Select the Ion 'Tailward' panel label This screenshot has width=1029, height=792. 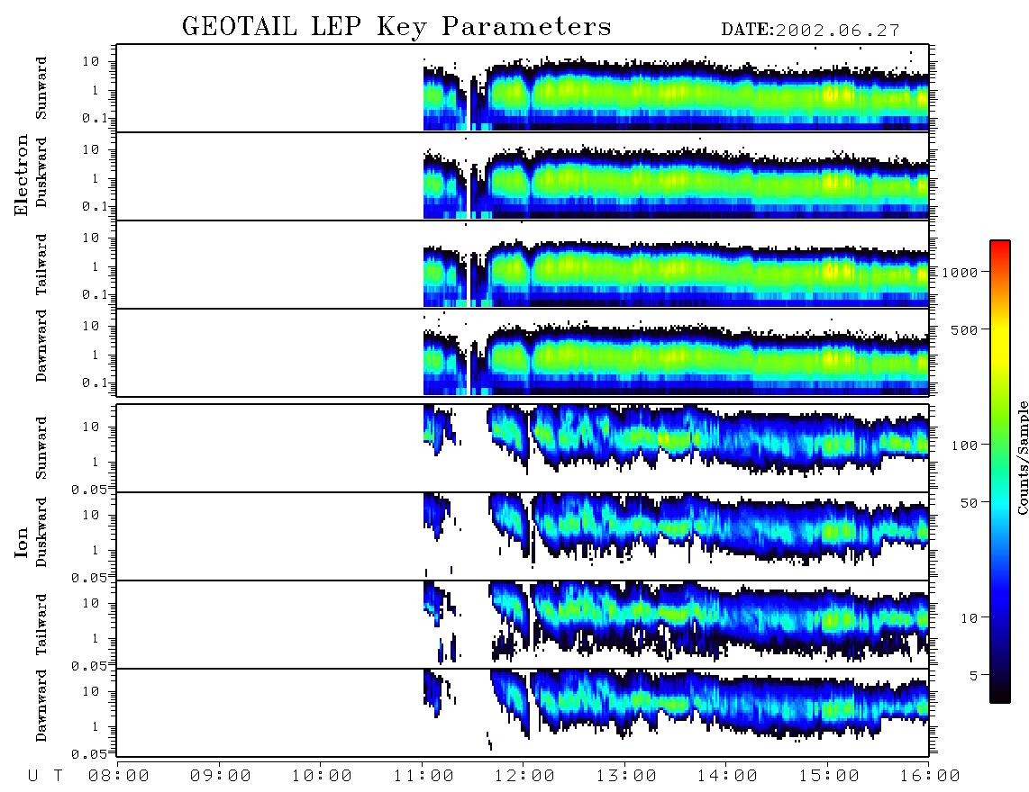[x=41, y=625]
